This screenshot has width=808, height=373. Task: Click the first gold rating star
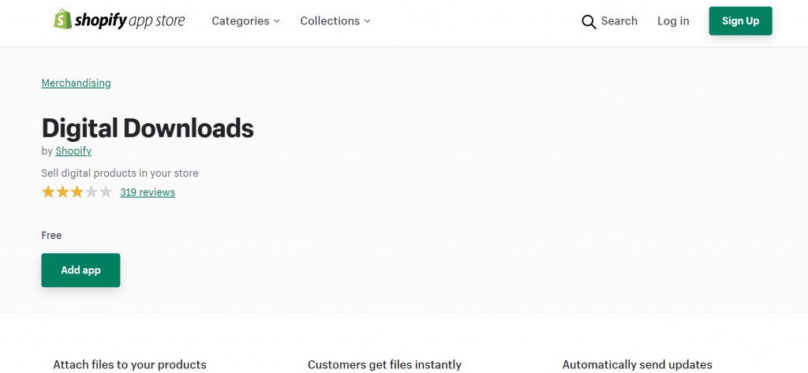click(48, 192)
